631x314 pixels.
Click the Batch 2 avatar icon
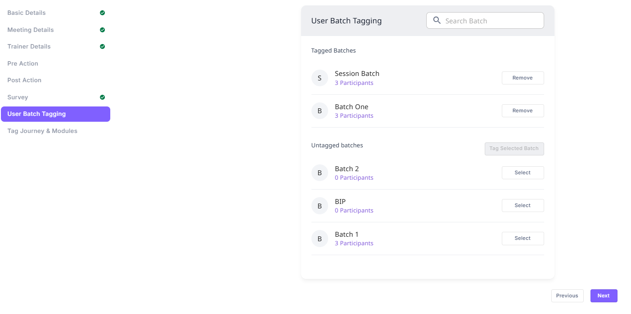[x=320, y=173]
